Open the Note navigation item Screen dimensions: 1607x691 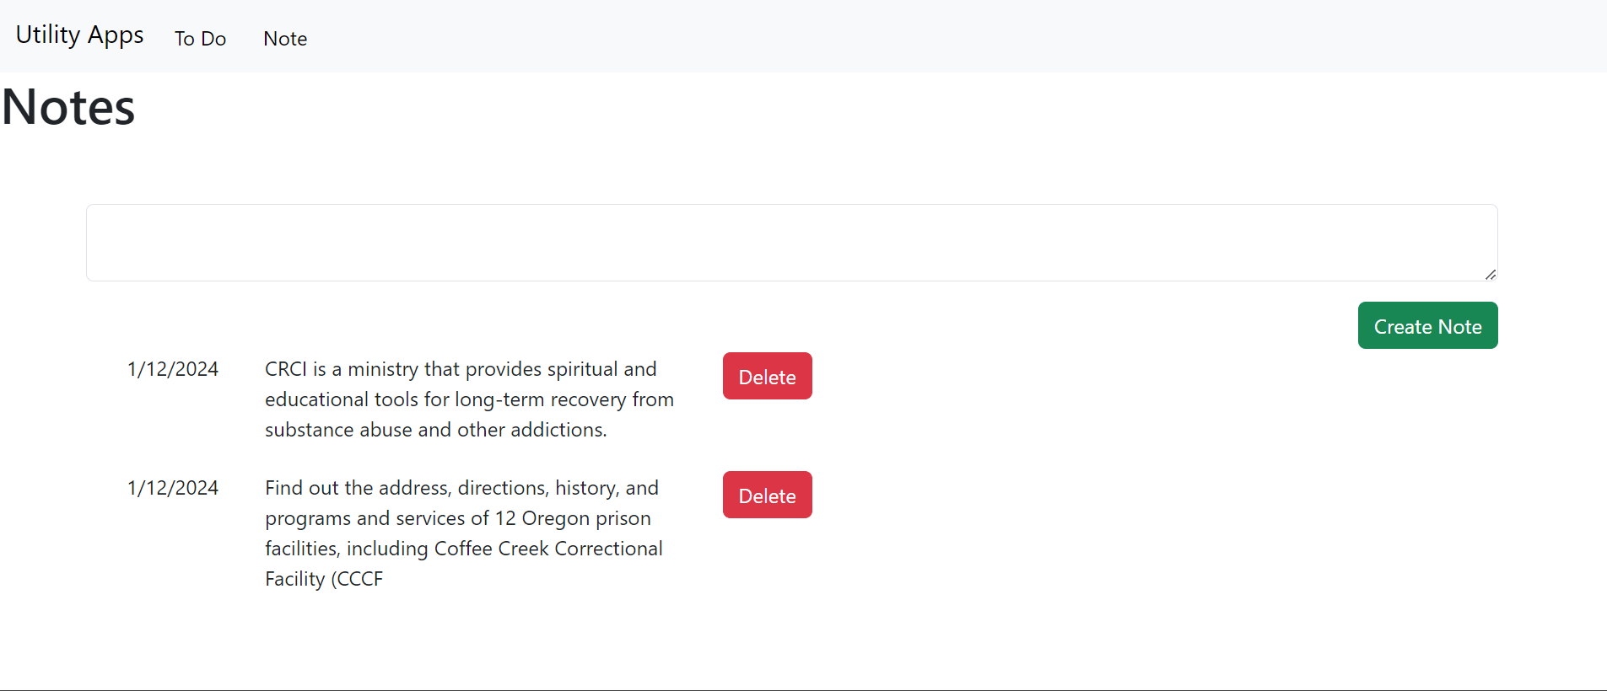(285, 39)
